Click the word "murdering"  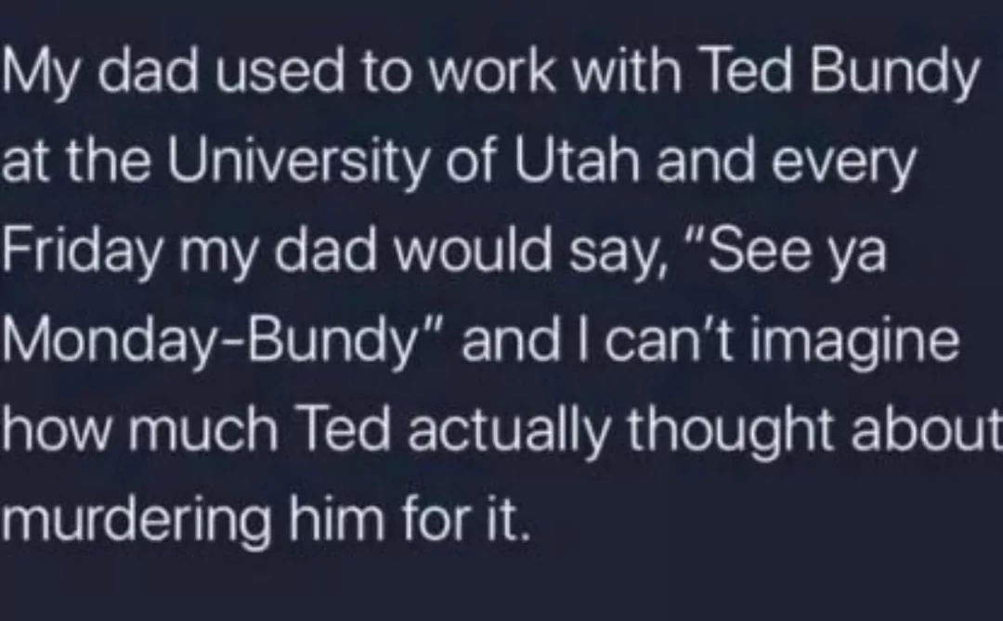point(137,521)
